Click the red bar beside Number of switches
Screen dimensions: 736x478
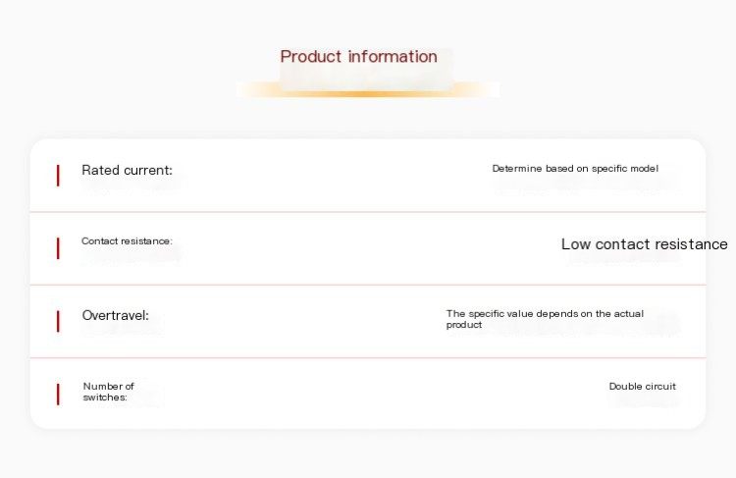(x=58, y=395)
